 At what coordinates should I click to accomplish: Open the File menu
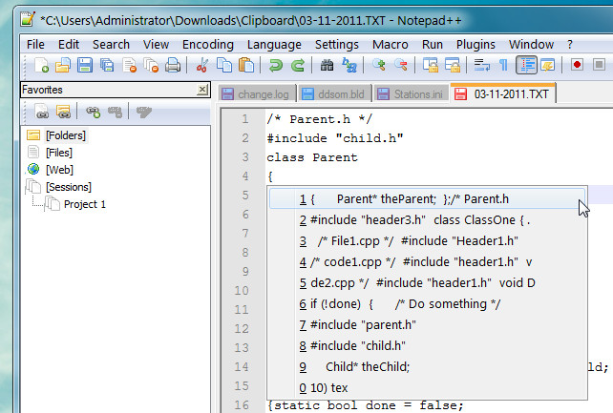coord(35,45)
